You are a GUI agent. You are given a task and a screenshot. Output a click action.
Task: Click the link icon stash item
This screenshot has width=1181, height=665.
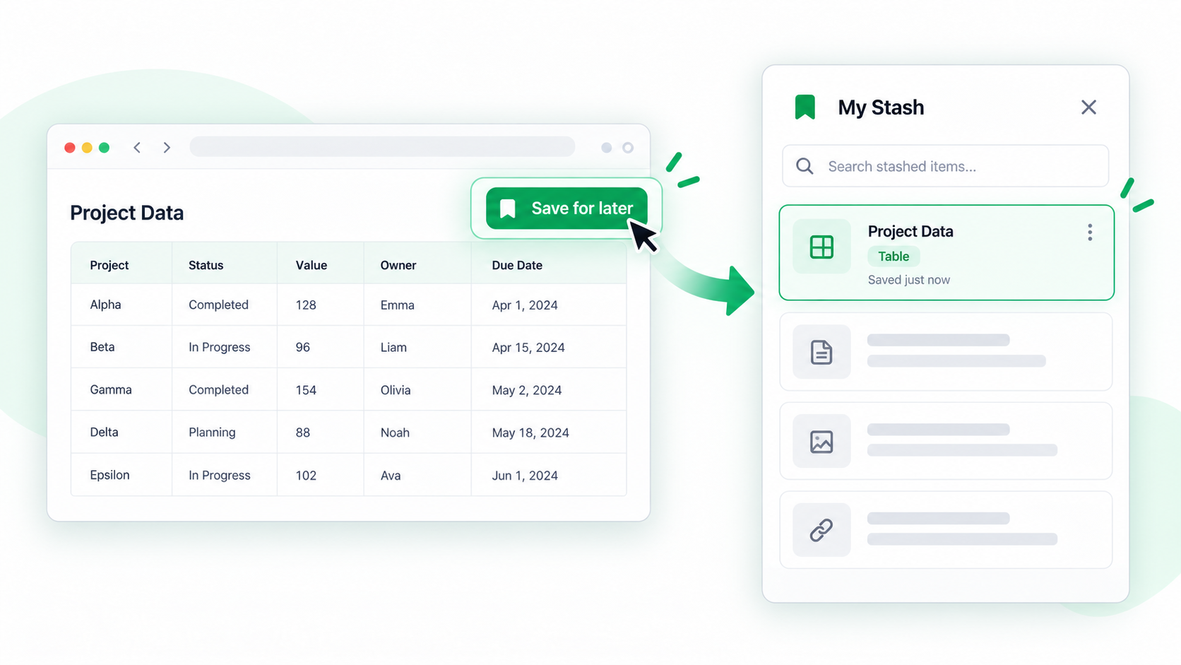(821, 530)
